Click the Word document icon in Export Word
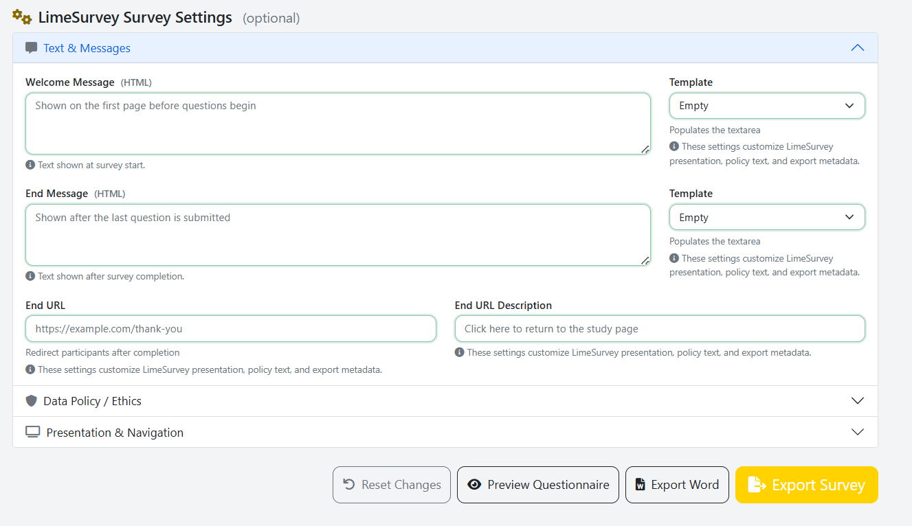 click(641, 485)
